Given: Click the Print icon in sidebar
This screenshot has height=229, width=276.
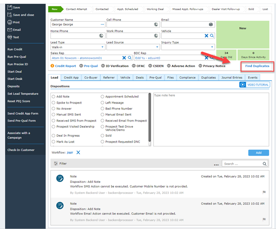Looking at the screenshot, I should (x=10, y=23).
